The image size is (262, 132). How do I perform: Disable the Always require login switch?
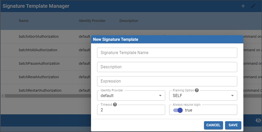[178, 110]
